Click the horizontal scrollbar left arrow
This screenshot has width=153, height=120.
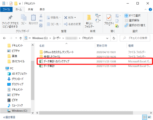click(x=37, y=113)
